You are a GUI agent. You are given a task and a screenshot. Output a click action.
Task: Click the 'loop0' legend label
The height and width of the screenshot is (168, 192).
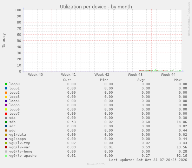[14, 84]
